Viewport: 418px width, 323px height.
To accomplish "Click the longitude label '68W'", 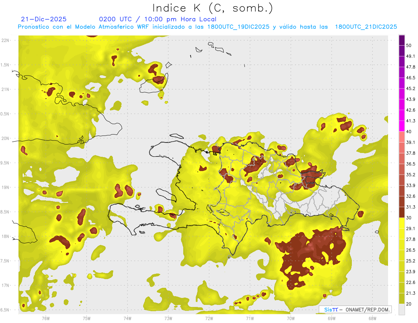I will (372, 318).
